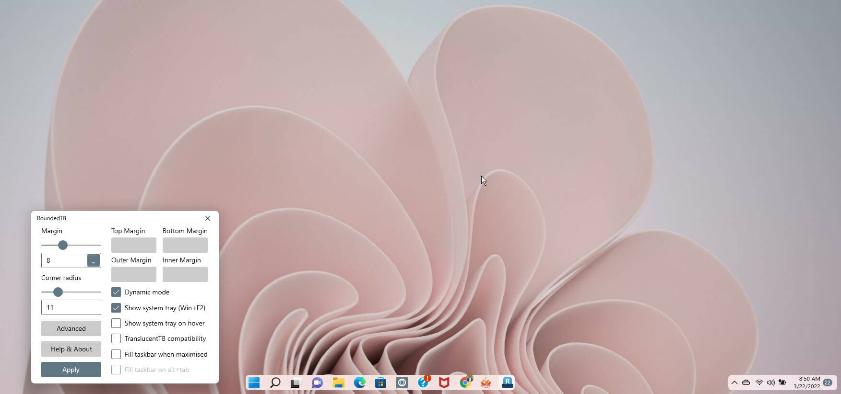Enable Fill taskbar when maximised
The height and width of the screenshot is (394, 841).
116,354
